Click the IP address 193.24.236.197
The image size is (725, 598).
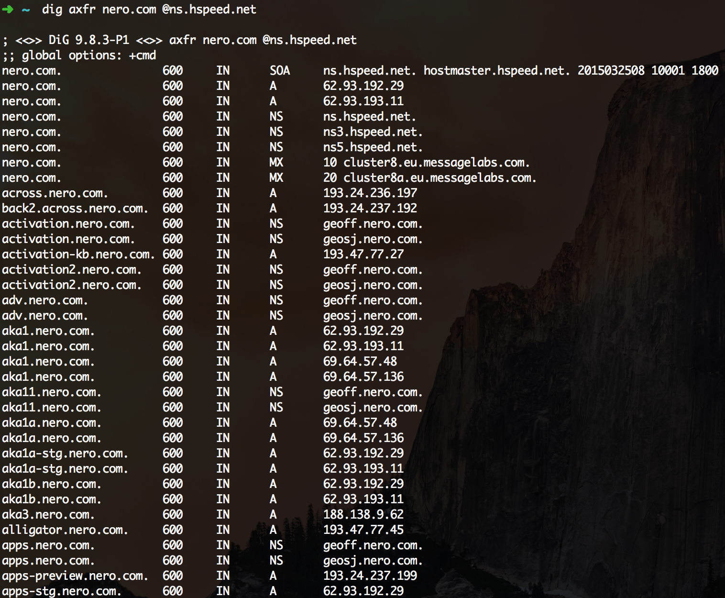pyautogui.click(x=370, y=193)
